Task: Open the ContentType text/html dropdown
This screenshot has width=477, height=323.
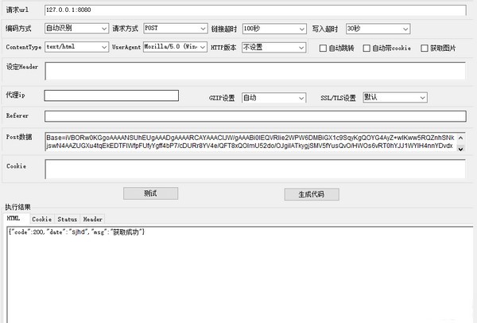Action: click(76, 47)
